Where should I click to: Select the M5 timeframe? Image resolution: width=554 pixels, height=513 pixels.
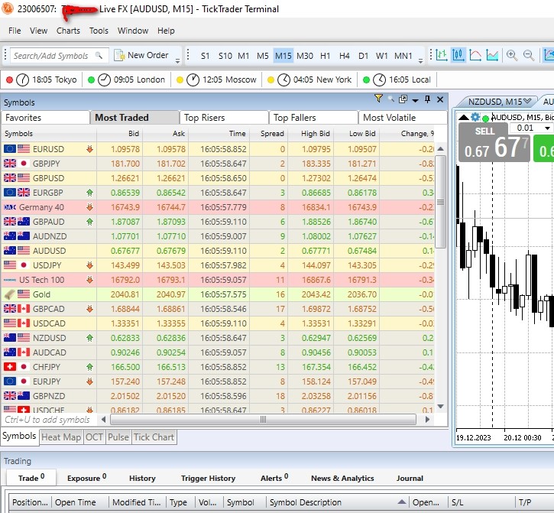(263, 56)
